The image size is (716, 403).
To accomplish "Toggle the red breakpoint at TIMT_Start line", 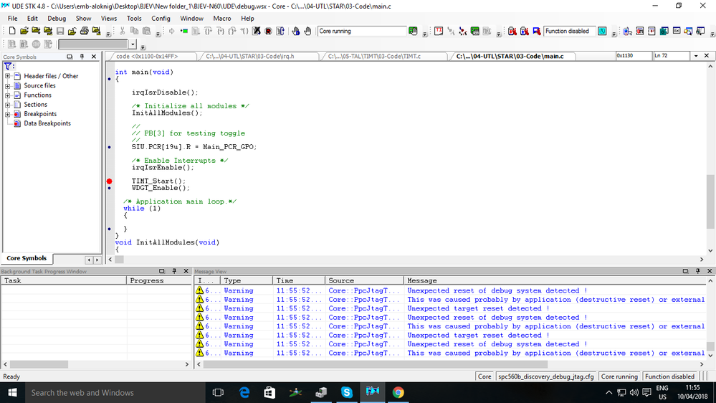I will click(109, 181).
